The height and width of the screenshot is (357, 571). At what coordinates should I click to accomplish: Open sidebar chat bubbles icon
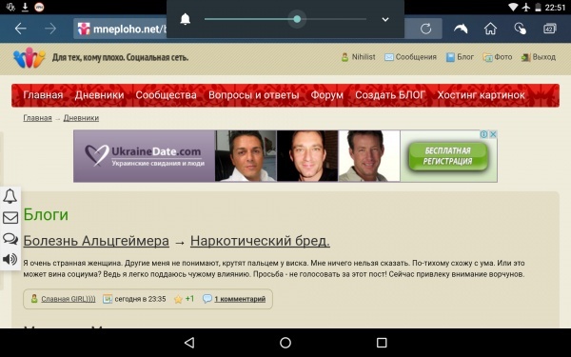click(10, 239)
